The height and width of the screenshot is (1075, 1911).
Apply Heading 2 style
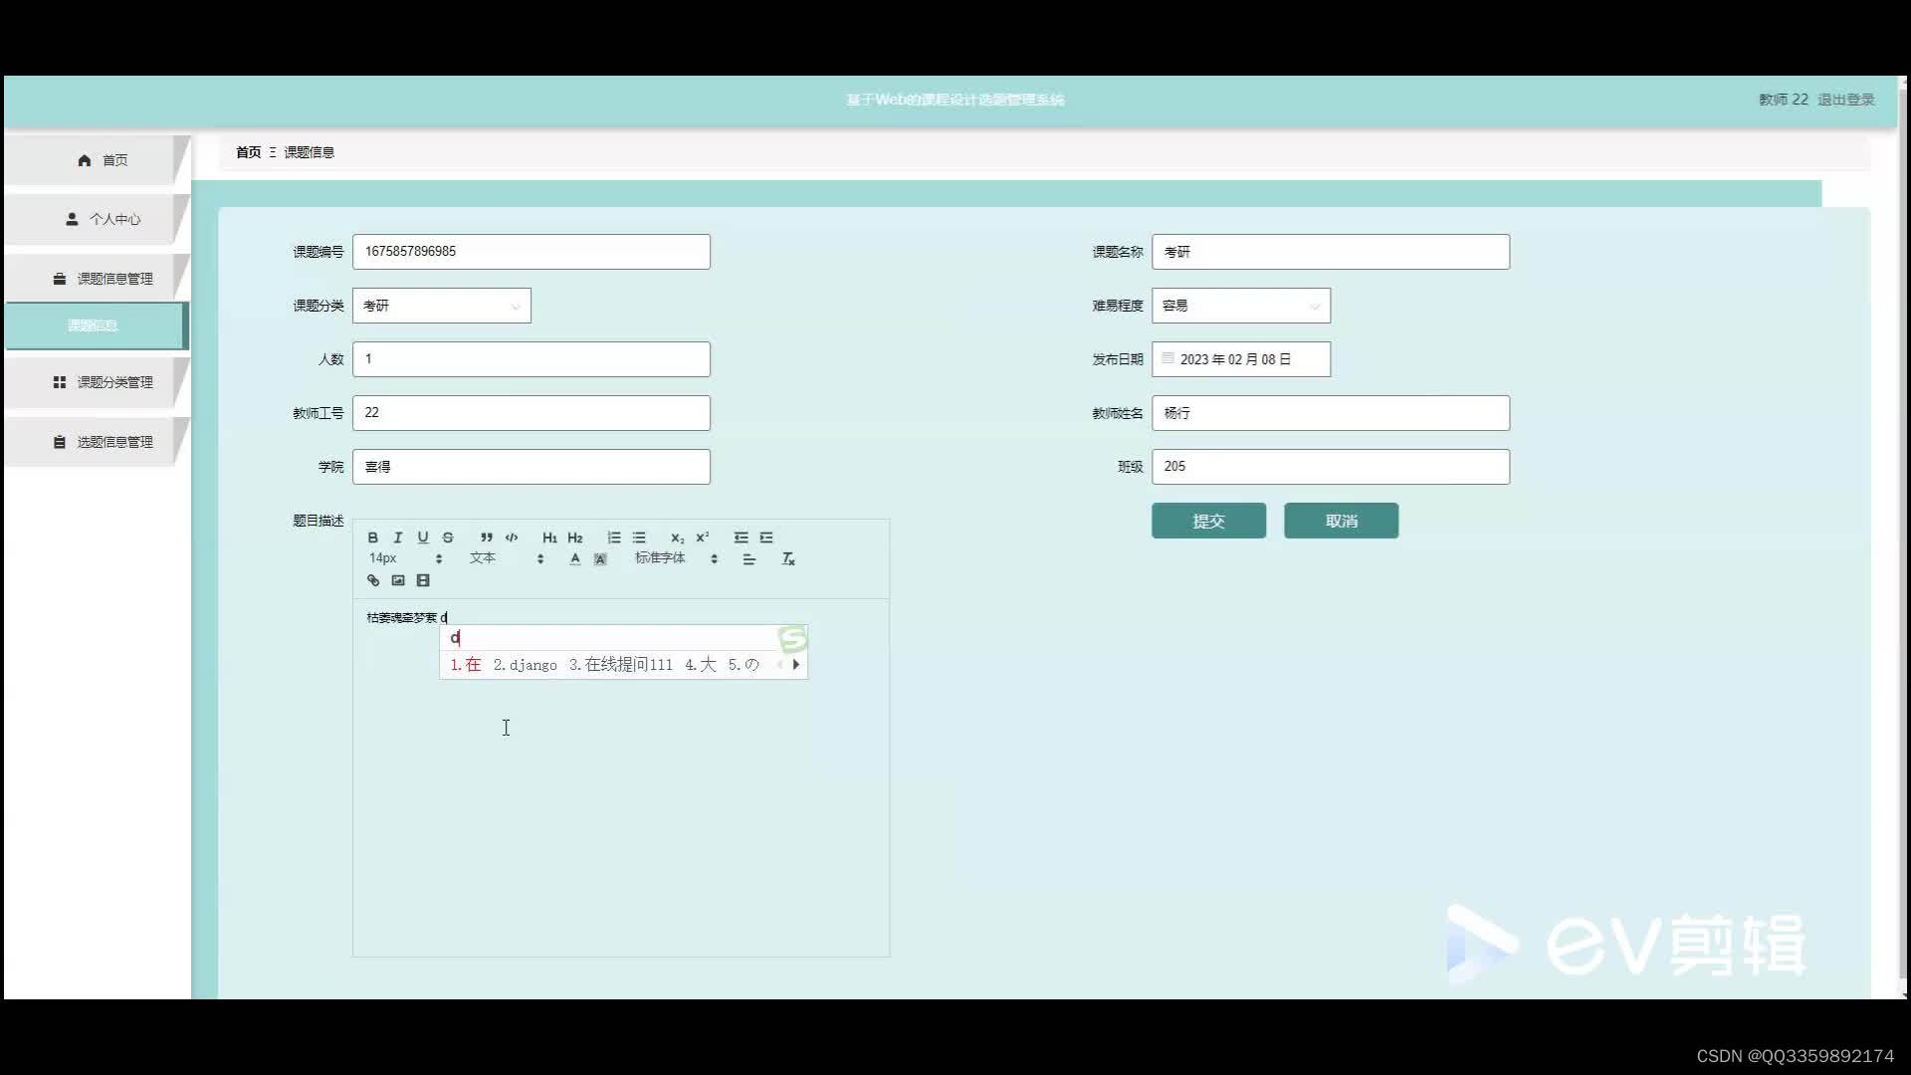[x=575, y=537]
